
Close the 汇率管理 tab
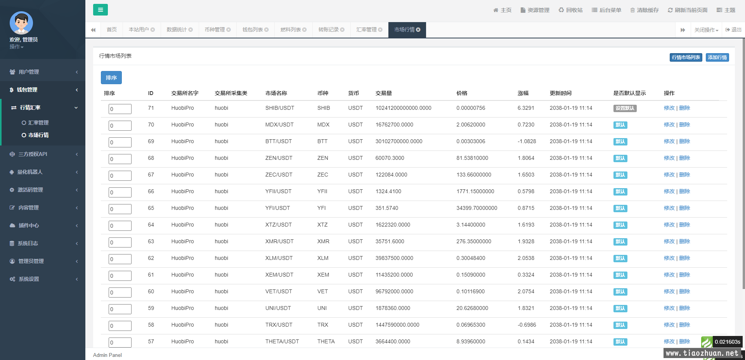coord(380,29)
